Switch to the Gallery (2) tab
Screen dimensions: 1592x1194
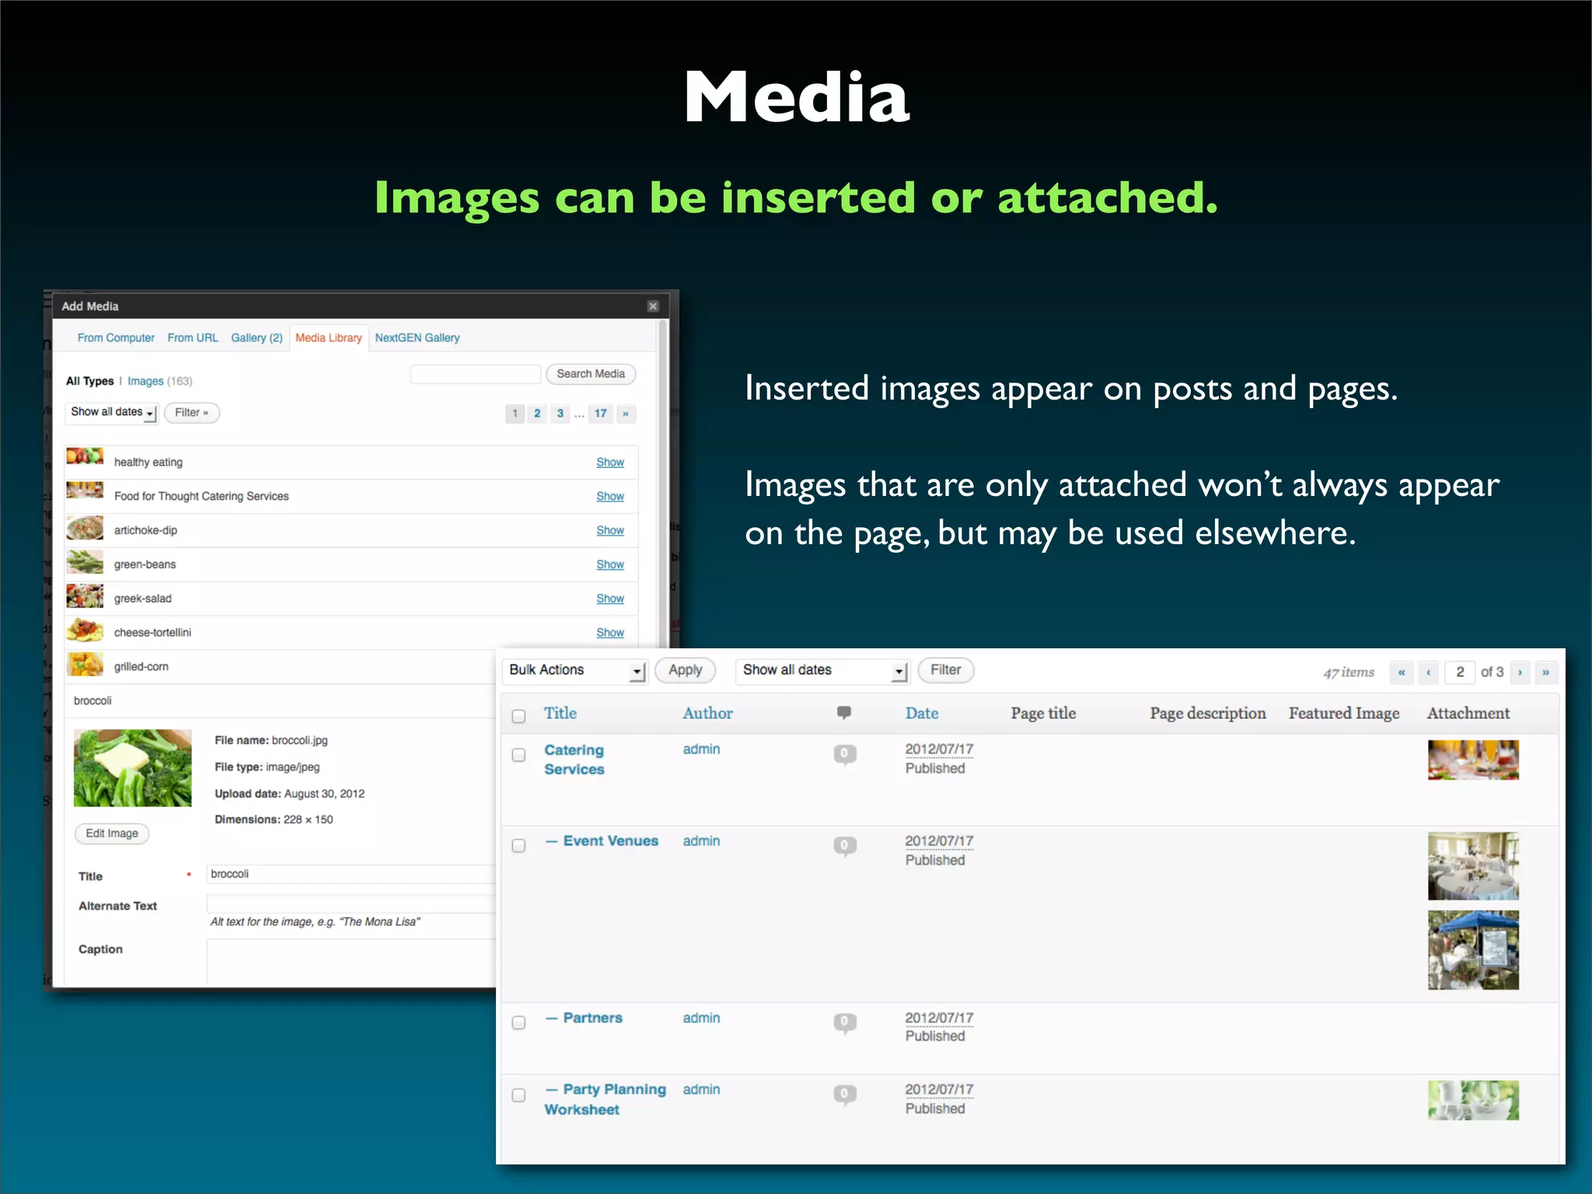coord(257,338)
